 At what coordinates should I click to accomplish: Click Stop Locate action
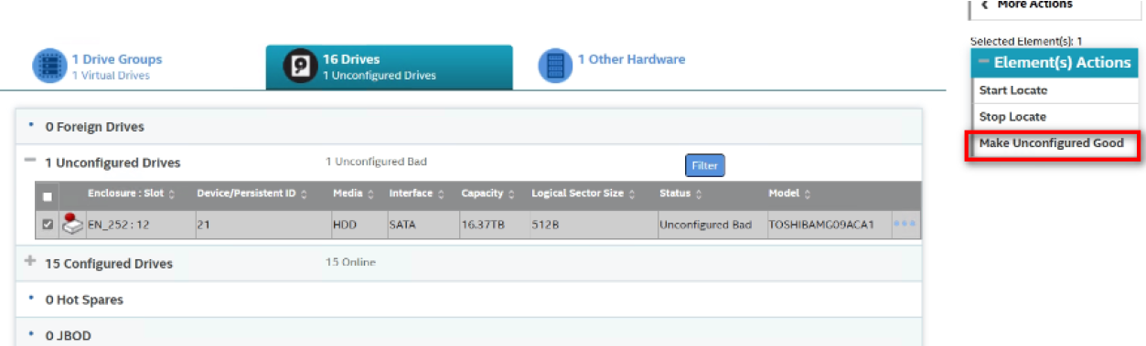coord(1012,117)
